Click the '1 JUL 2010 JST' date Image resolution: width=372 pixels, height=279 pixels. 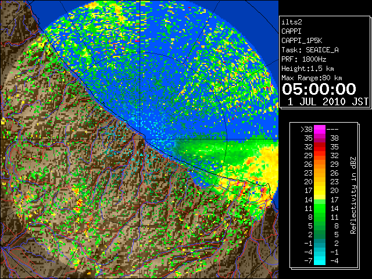pyautogui.click(x=328, y=102)
